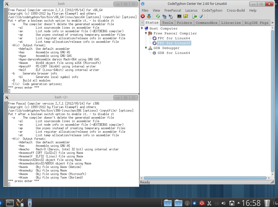The width and height of the screenshot is (278, 207).
Task: Open the FreePascal menu
Action: tap(173, 11)
